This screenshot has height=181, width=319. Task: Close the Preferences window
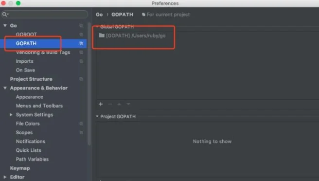point(3,3)
